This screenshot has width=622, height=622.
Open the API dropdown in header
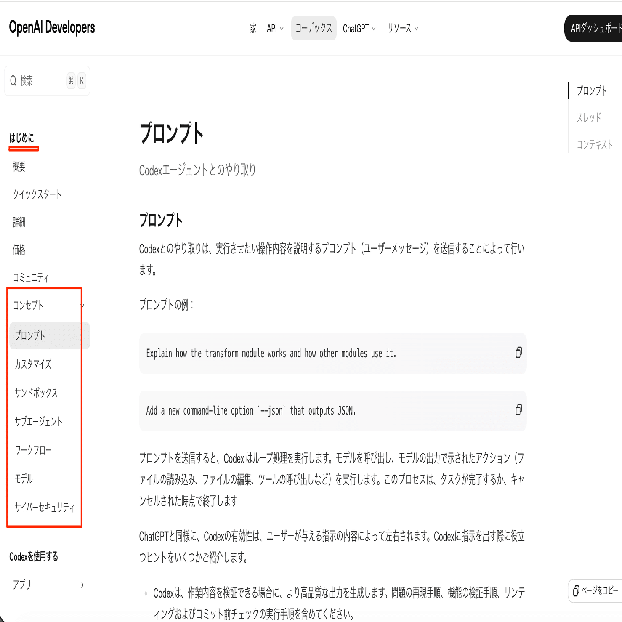(x=275, y=28)
